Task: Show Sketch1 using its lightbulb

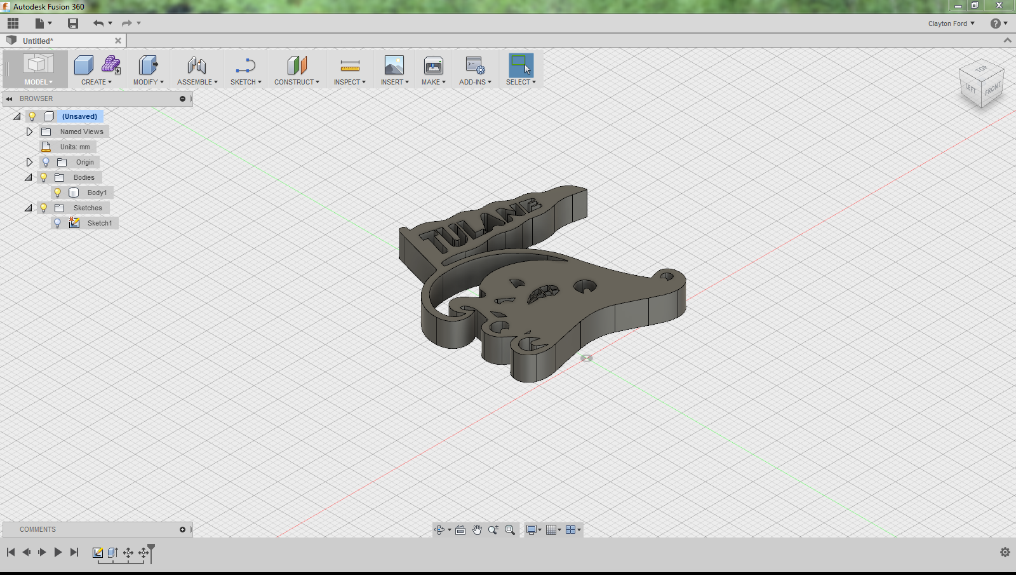Action: (58, 223)
